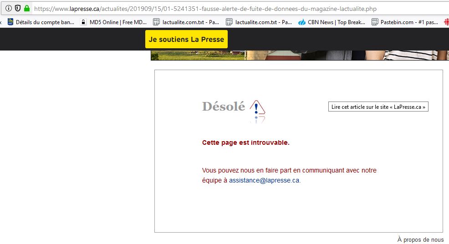The width and height of the screenshot is (449, 244).
Task: Click the site information icon in address bar
Action: pos(8,9)
